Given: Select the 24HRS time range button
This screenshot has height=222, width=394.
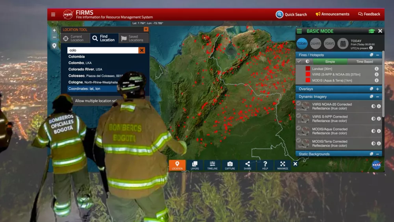Looking at the screenshot, I should click(315, 43).
